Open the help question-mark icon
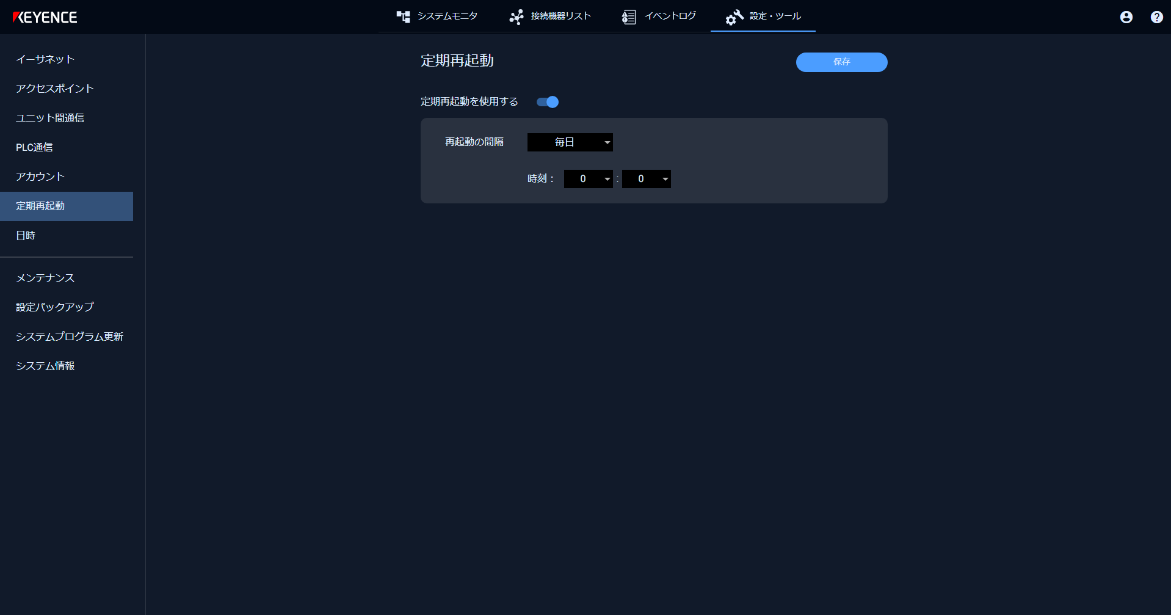1171x615 pixels. pos(1156,17)
